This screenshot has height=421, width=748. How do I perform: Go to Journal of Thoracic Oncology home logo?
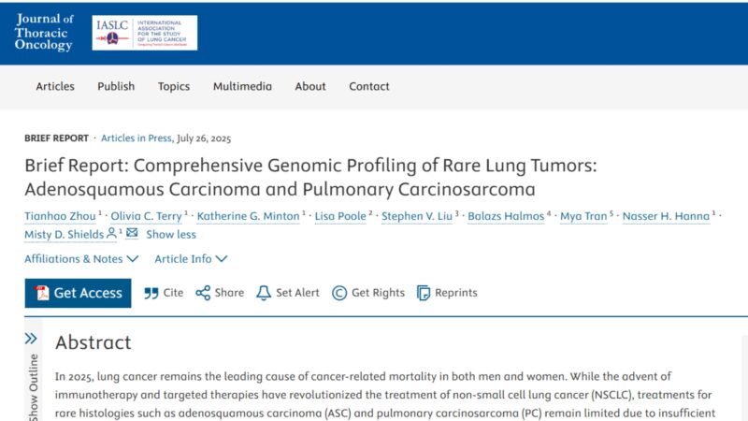[44, 33]
